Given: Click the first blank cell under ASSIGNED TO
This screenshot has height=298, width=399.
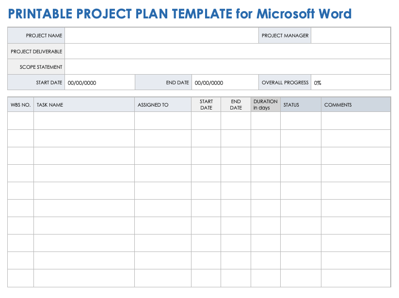Looking at the screenshot, I should pyautogui.click(x=163, y=121).
